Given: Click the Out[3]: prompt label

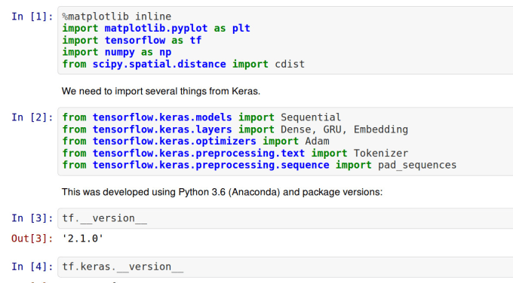Looking at the screenshot, I should (32, 239).
